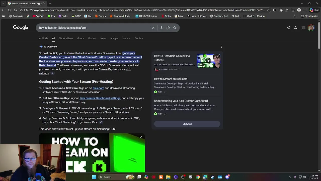Click source link icon after 'go live on Kick.'
This screenshot has height=181, width=321.
[101, 122]
